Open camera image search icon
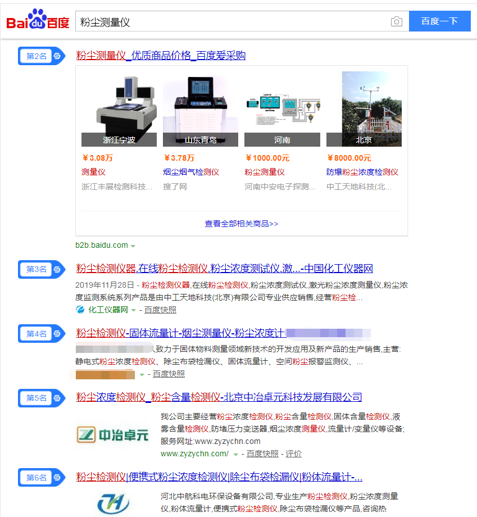Screen dimensions: 477x517 click(x=396, y=21)
